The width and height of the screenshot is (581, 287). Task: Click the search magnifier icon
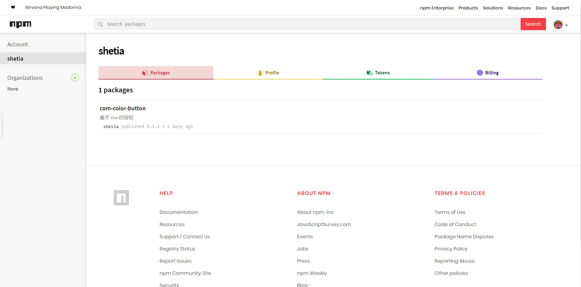(x=100, y=24)
